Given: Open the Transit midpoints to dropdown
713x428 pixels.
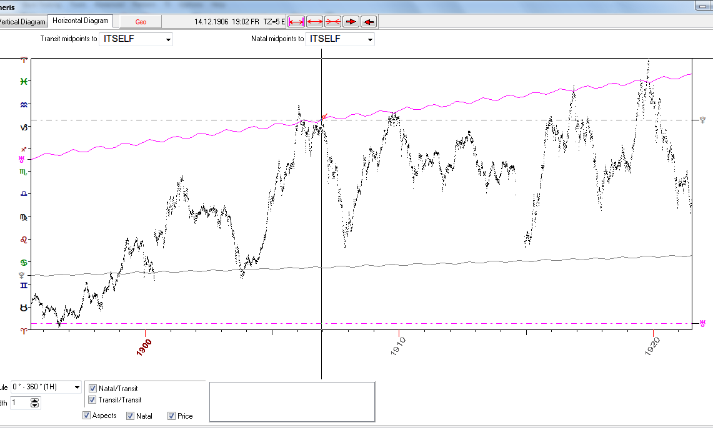Looking at the screenshot, I should 167,39.
